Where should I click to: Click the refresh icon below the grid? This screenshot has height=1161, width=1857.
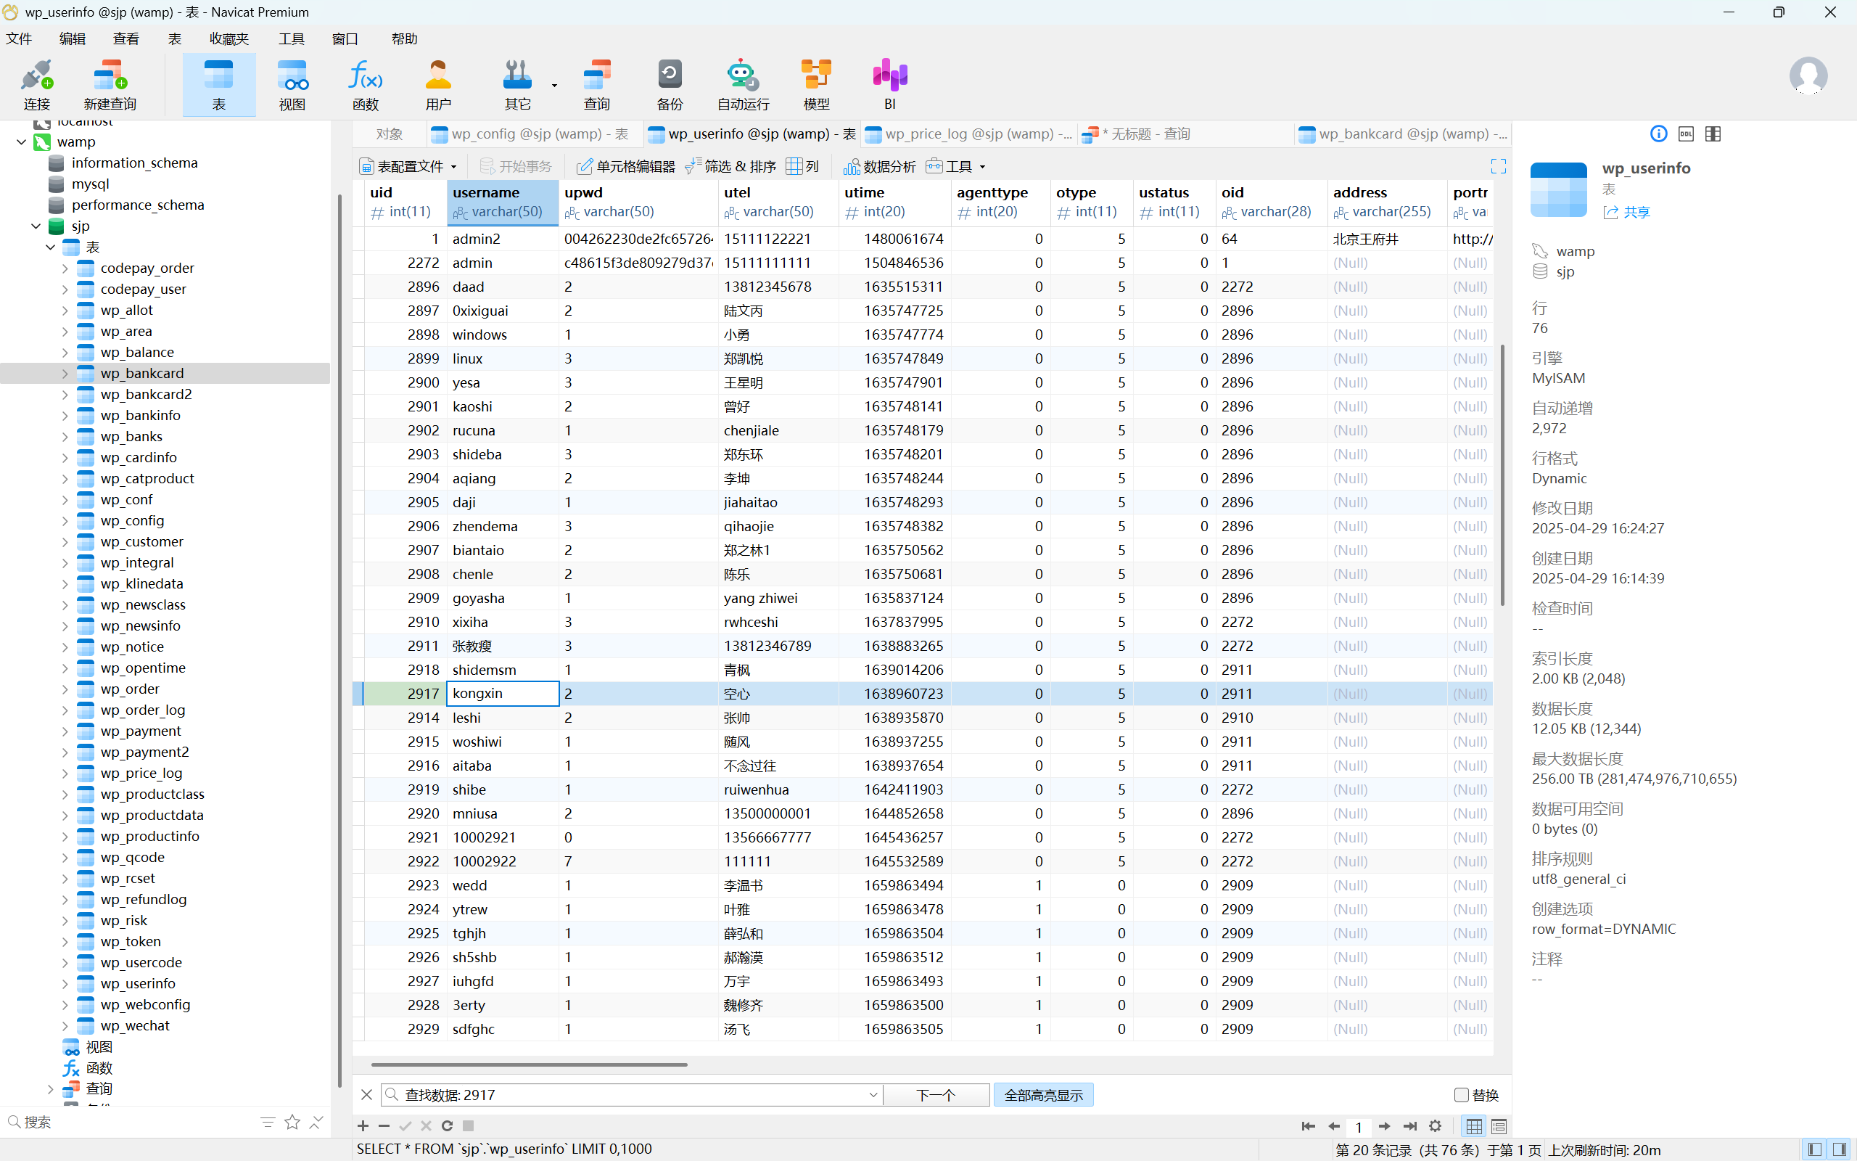[x=448, y=1125]
